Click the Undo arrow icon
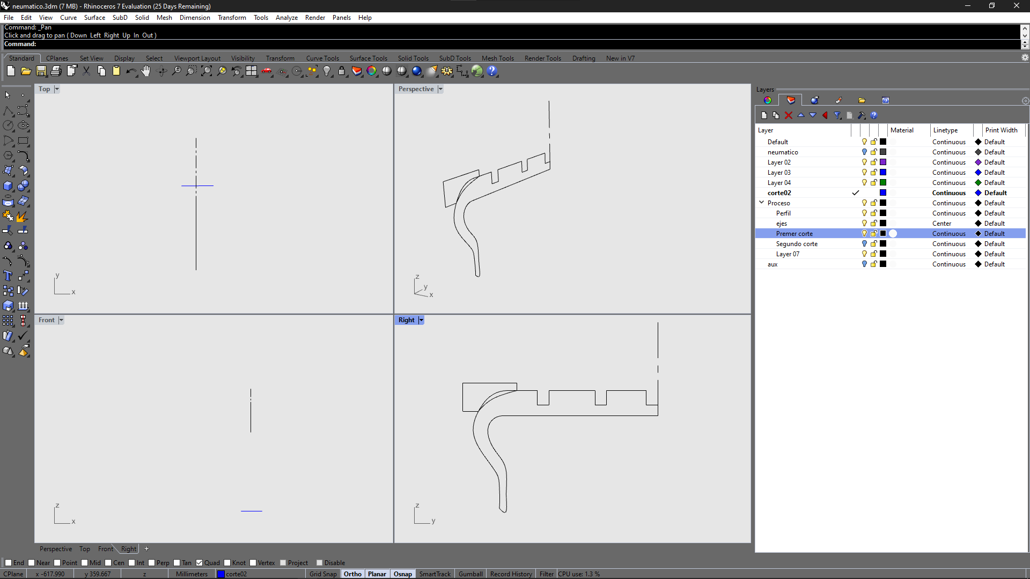1030x579 pixels. click(x=130, y=71)
